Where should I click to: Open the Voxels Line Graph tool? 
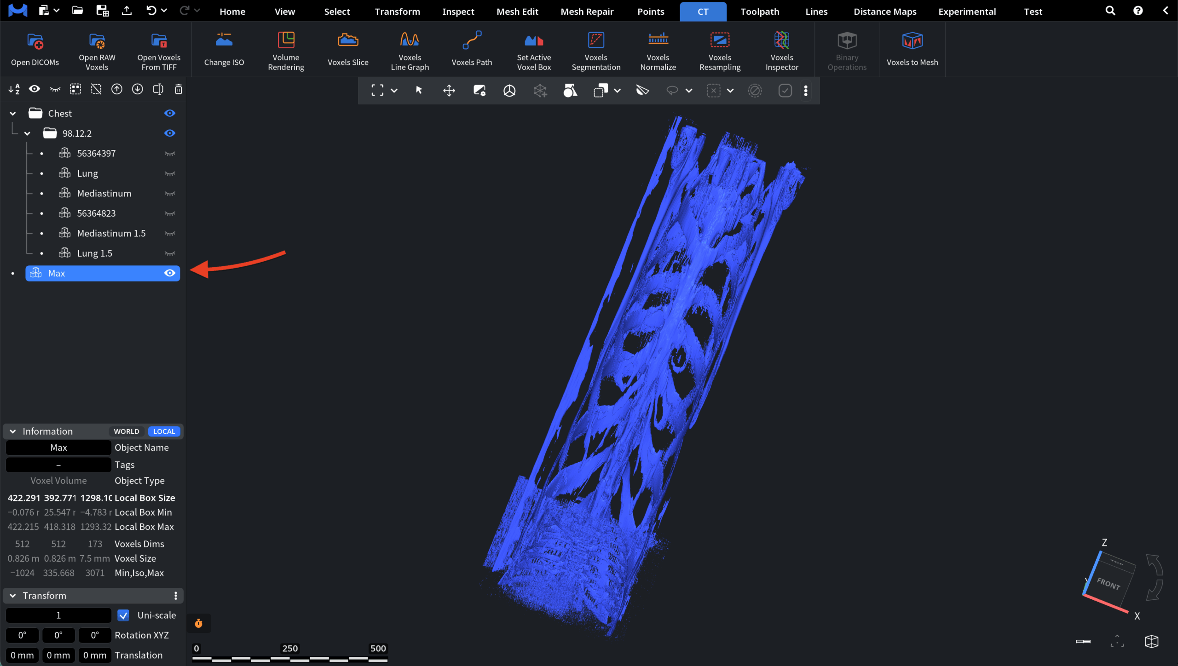click(x=410, y=51)
